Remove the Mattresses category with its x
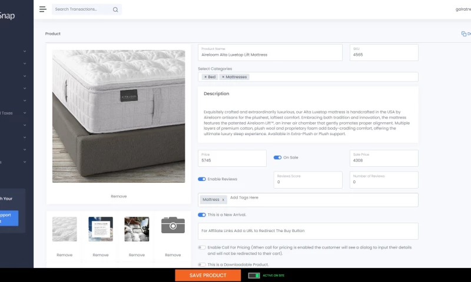This screenshot has width=471, height=282. tap(223, 77)
